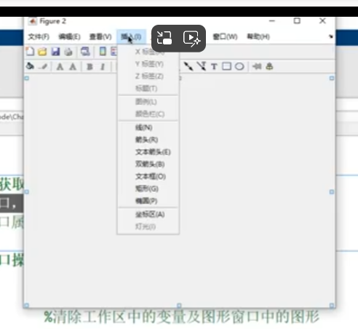The height and width of the screenshot is (329, 358).
Task: Choose 双箭头(B) from Insert menu
Action: tap(148, 164)
